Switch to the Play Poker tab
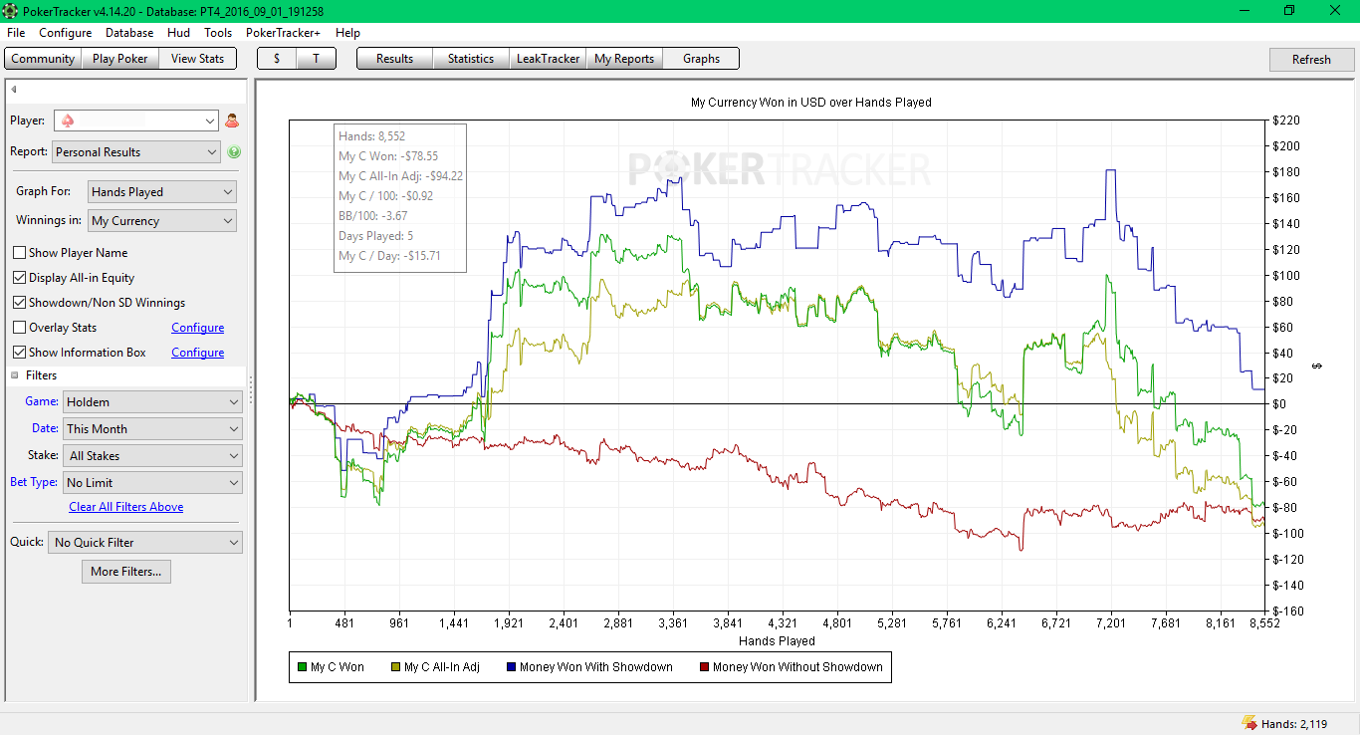The width and height of the screenshot is (1360, 735). (120, 59)
